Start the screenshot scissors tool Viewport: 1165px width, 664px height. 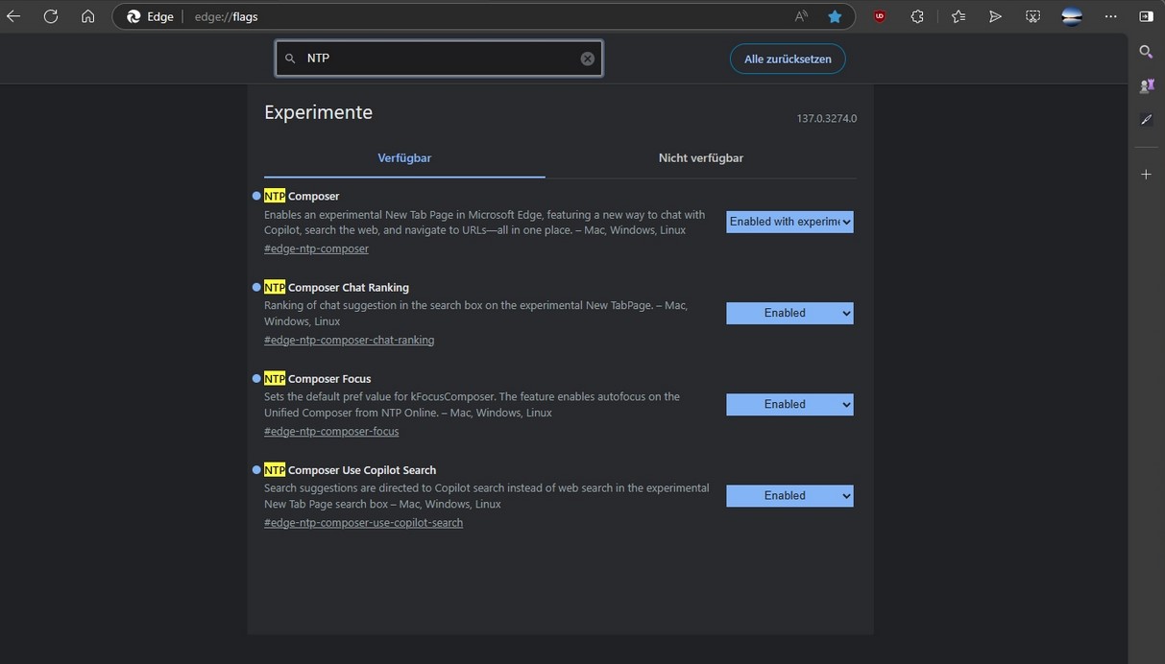(1032, 16)
